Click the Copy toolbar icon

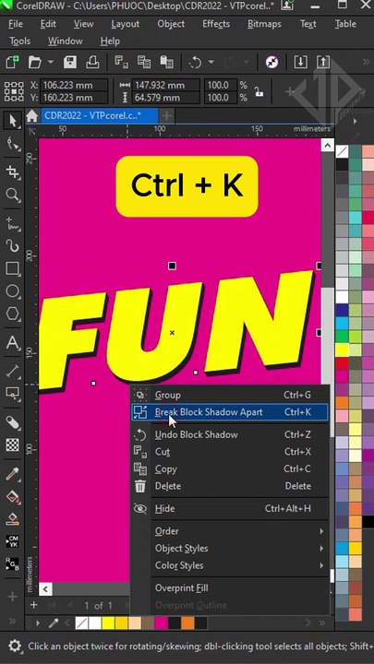click(x=144, y=63)
